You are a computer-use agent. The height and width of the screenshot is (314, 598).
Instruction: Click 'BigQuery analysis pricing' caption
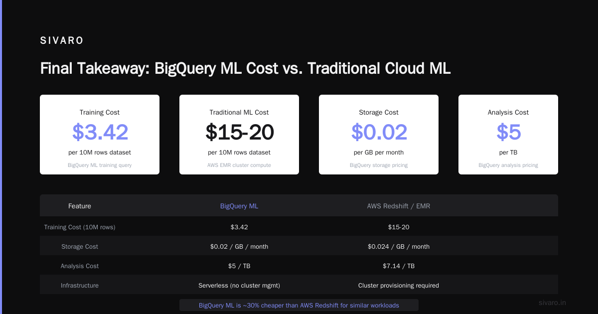point(508,165)
